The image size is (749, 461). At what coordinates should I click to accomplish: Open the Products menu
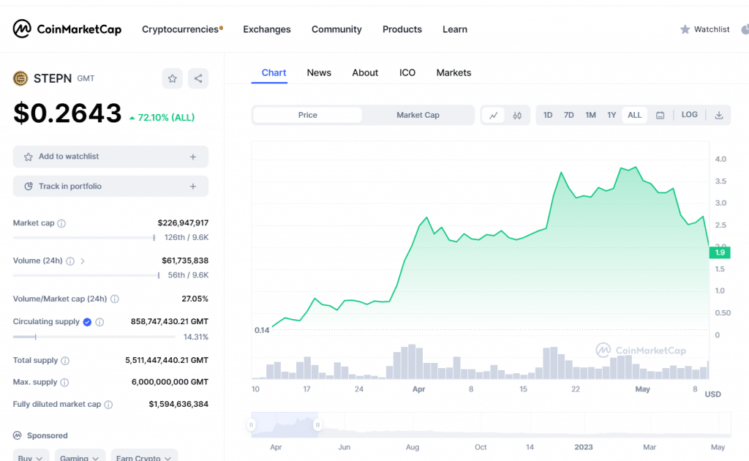click(x=402, y=29)
